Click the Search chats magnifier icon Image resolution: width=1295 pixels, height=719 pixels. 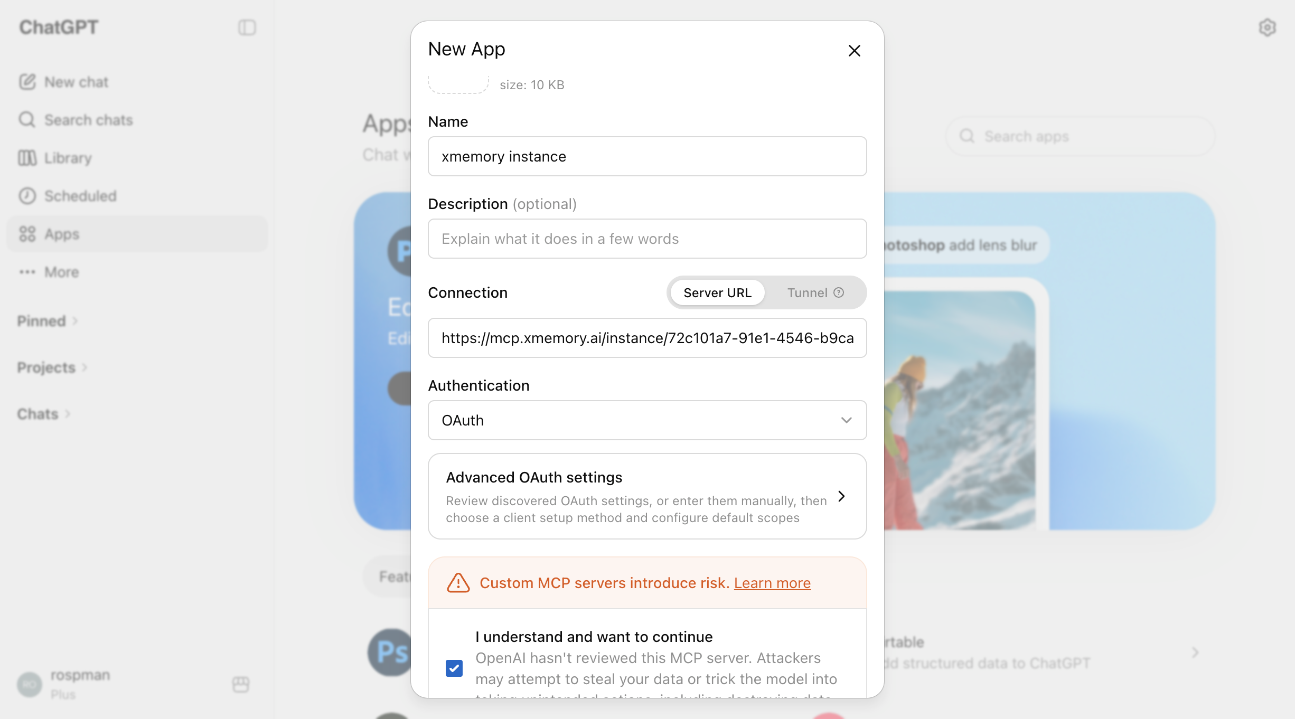click(27, 120)
